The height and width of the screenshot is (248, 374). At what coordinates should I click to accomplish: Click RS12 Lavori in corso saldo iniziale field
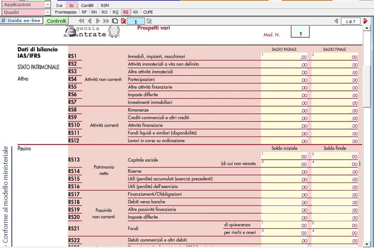(284, 141)
